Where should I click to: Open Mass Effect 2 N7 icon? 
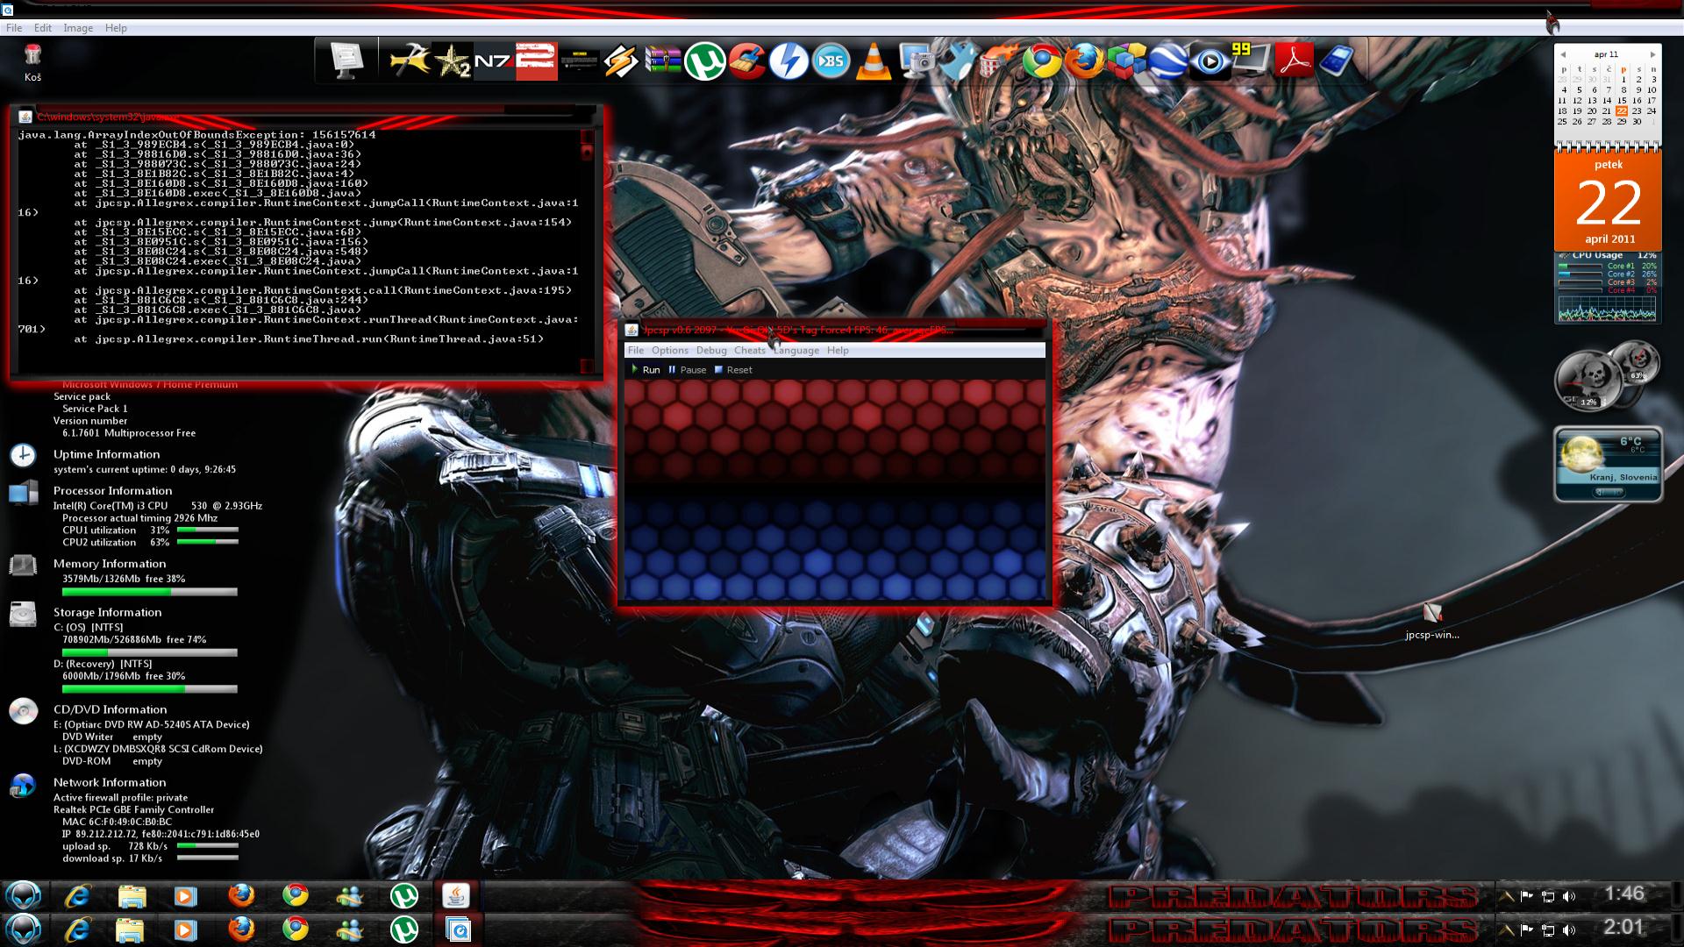(494, 61)
